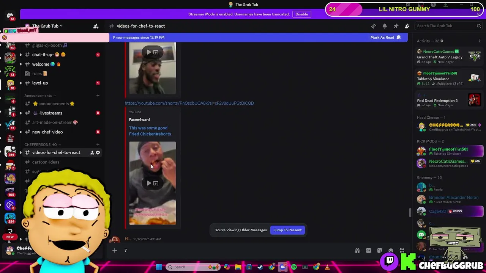Viewport: 486px width, 273px height.
Task: Open Red Dead Redemption 2 activity card
Action: point(449,100)
